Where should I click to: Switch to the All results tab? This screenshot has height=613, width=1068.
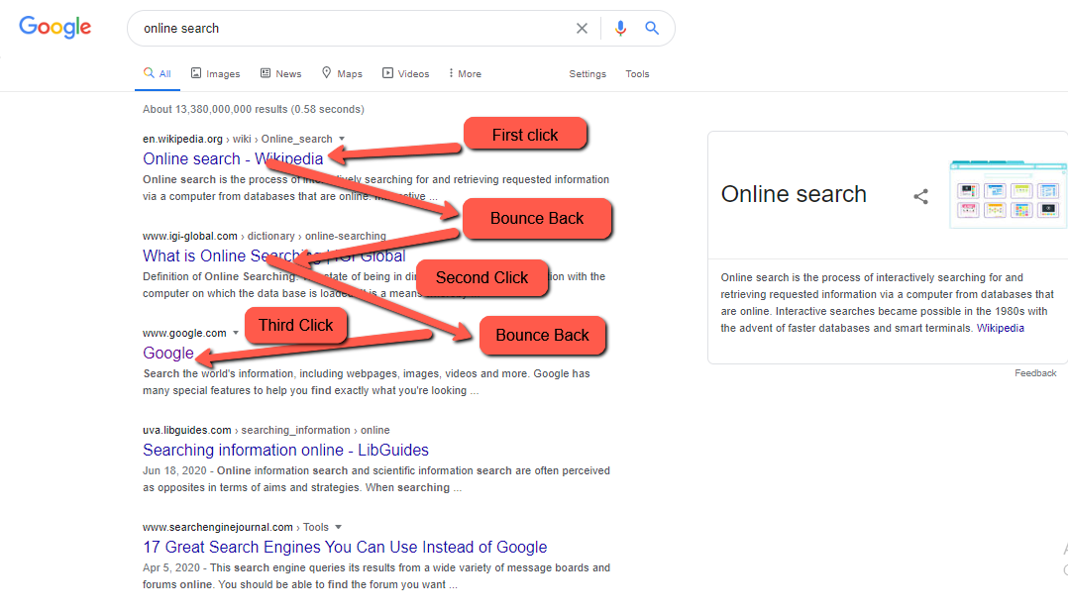(x=158, y=73)
